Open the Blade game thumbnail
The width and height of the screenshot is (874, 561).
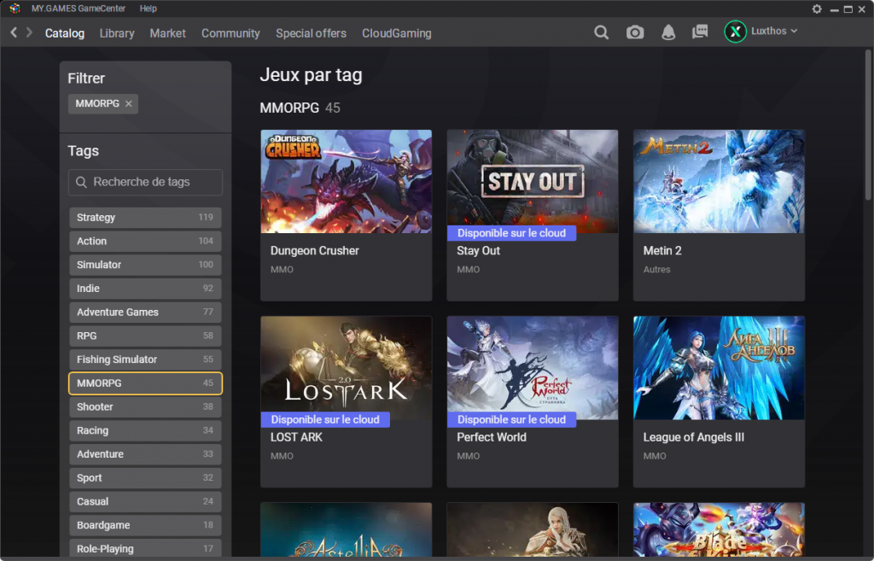coord(719,529)
